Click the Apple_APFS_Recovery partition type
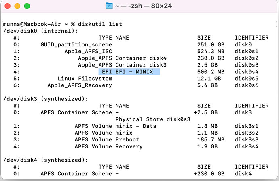279x181 pixels. pos(80,85)
